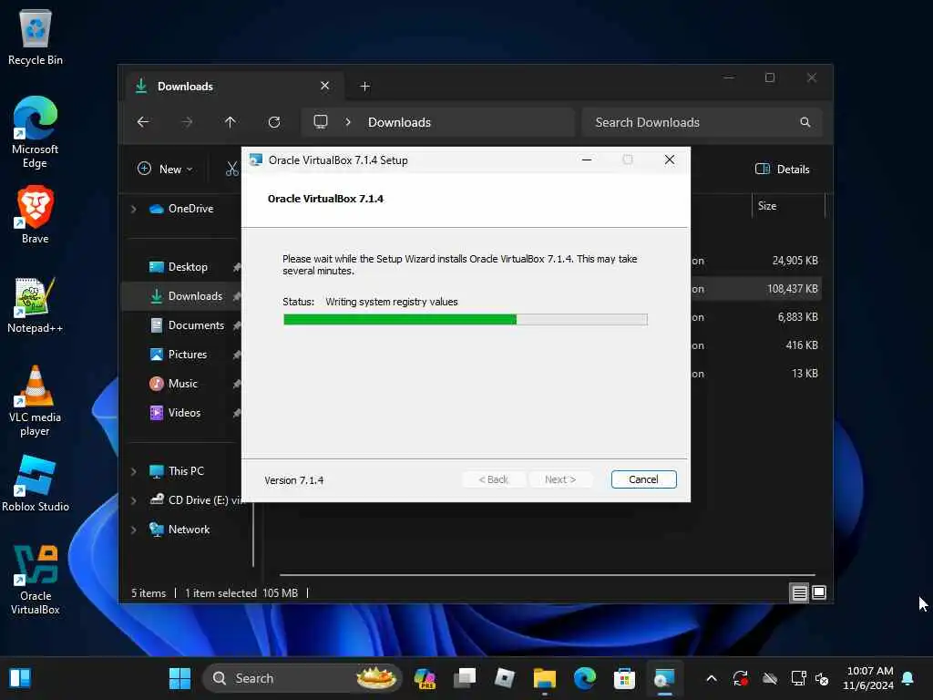
Task: Click the VirtualBox installation progress bar
Action: pyautogui.click(x=466, y=320)
